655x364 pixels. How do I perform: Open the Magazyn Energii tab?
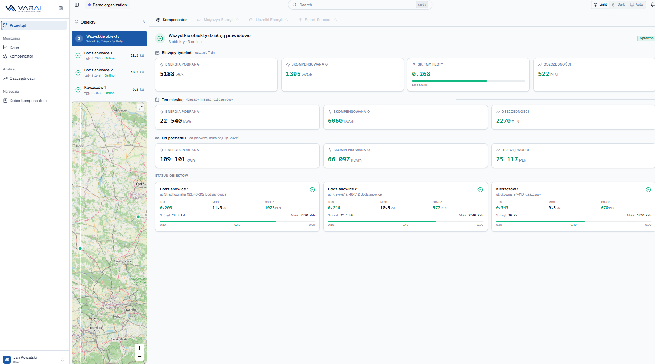218,20
